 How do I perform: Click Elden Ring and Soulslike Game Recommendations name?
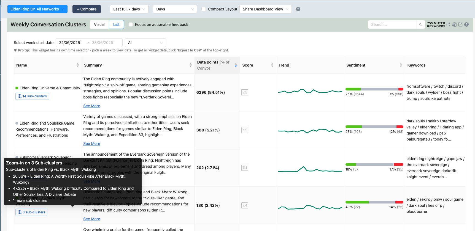(45, 129)
